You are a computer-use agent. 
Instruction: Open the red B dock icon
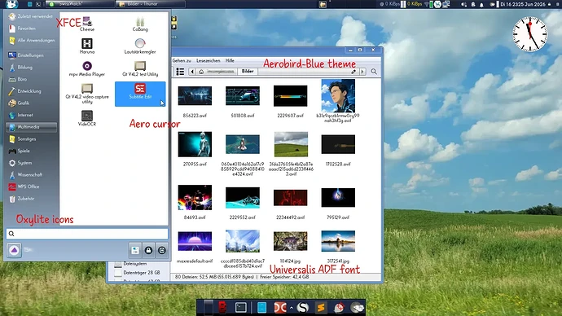(222, 307)
